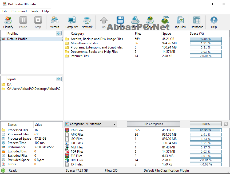Screen dimensions: 230x174
Task: Click the Processed Files status row
Action: tap(32, 134)
